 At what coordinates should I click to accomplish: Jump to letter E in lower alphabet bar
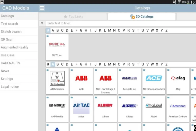coord(72,64)
